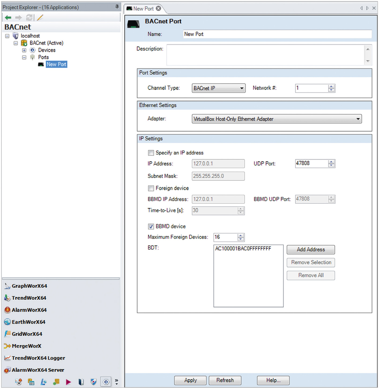Select BDT entry AC100001BAC0FFFFFFFF
379x389 pixels.
click(x=243, y=249)
